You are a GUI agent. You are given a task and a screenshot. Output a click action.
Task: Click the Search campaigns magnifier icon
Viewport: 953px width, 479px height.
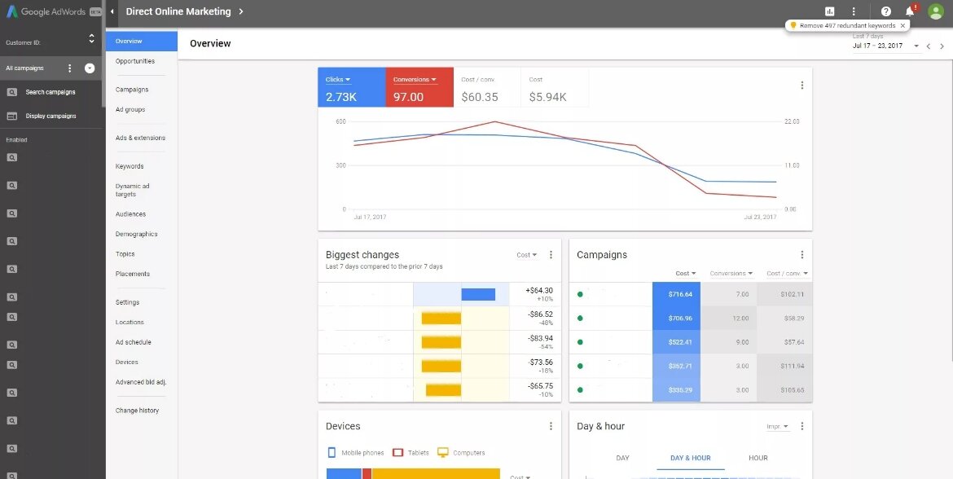coord(11,92)
